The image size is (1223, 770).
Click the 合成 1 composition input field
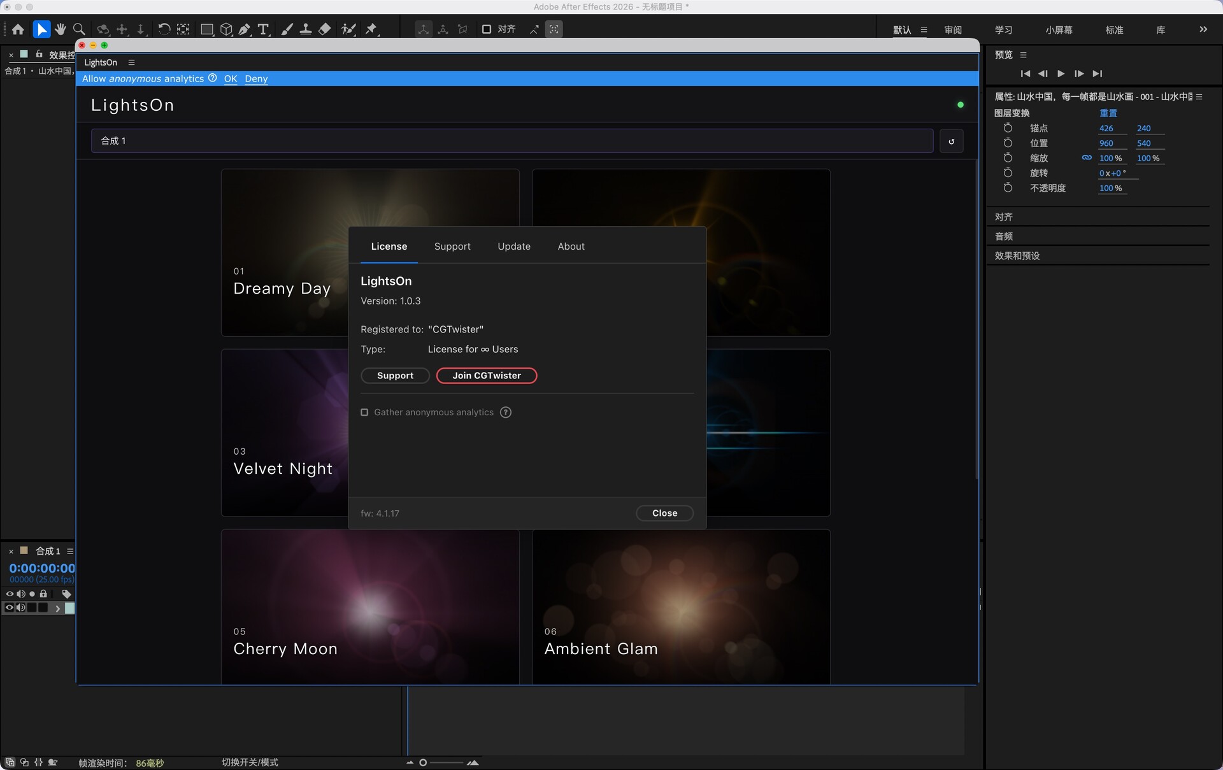point(512,141)
